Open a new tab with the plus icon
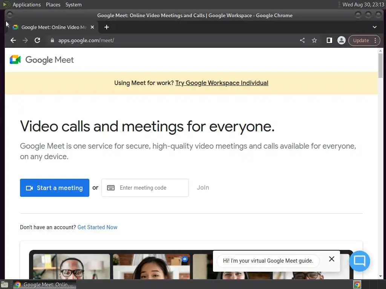 point(107,27)
